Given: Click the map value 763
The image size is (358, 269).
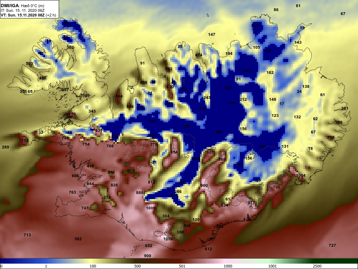Looking at the screenshot, I should pyautogui.click(x=72, y=192).
